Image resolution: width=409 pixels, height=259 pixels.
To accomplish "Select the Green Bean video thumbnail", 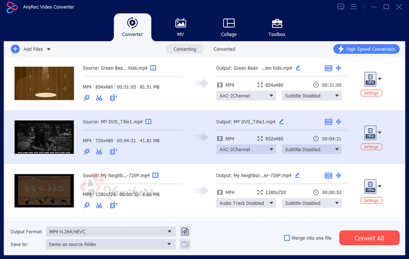I will point(44,83).
